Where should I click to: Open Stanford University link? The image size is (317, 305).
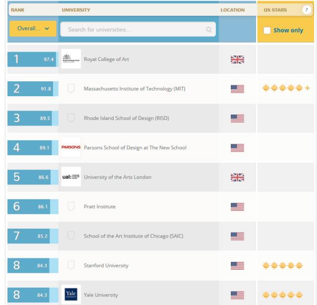pyautogui.click(x=106, y=265)
